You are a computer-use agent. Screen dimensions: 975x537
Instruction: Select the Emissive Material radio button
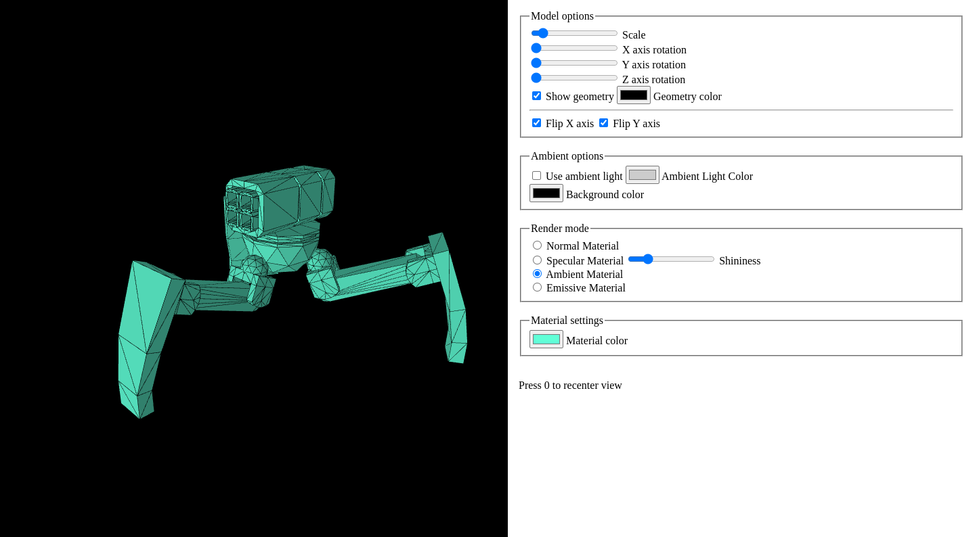point(537,287)
